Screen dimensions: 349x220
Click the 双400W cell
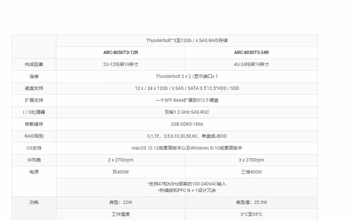[121, 172]
